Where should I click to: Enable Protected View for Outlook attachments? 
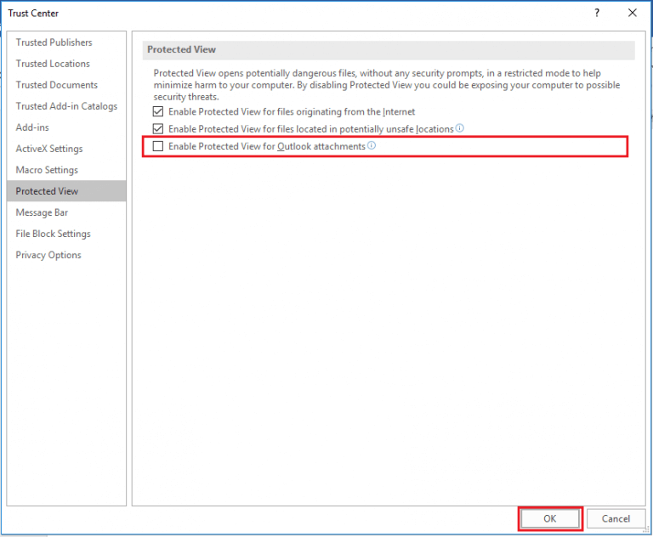click(x=158, y=146)
